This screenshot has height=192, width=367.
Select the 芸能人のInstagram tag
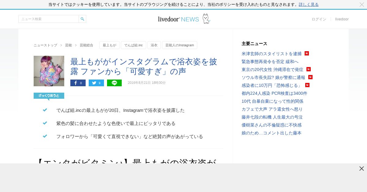click(180, 45)
